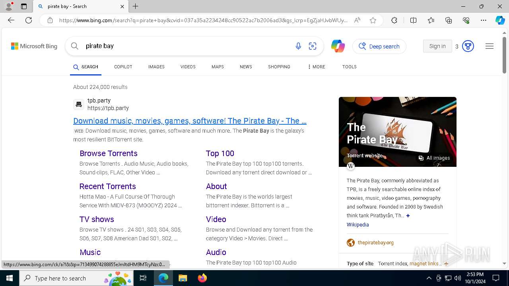
Task: Open a new browser tab
Action: [136, 6]
